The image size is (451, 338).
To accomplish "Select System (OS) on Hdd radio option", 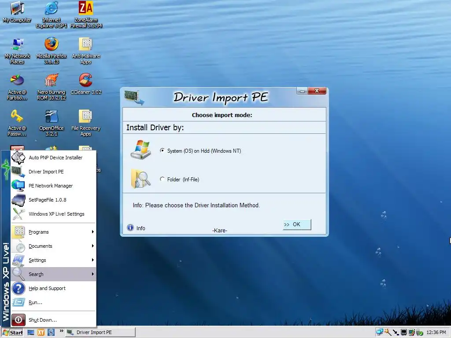I will [162, 151].
